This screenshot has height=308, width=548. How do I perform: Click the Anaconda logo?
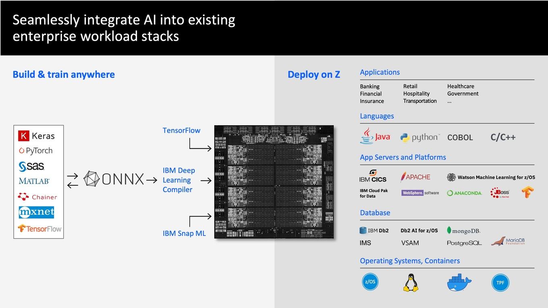click(x=464, y=193)
